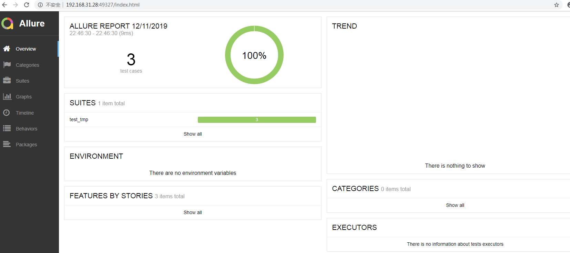Image resolution: width=570 pixels, height=253 pixels.
Task: Click the CATEGORIES widget heading
Action: [355, 189]
